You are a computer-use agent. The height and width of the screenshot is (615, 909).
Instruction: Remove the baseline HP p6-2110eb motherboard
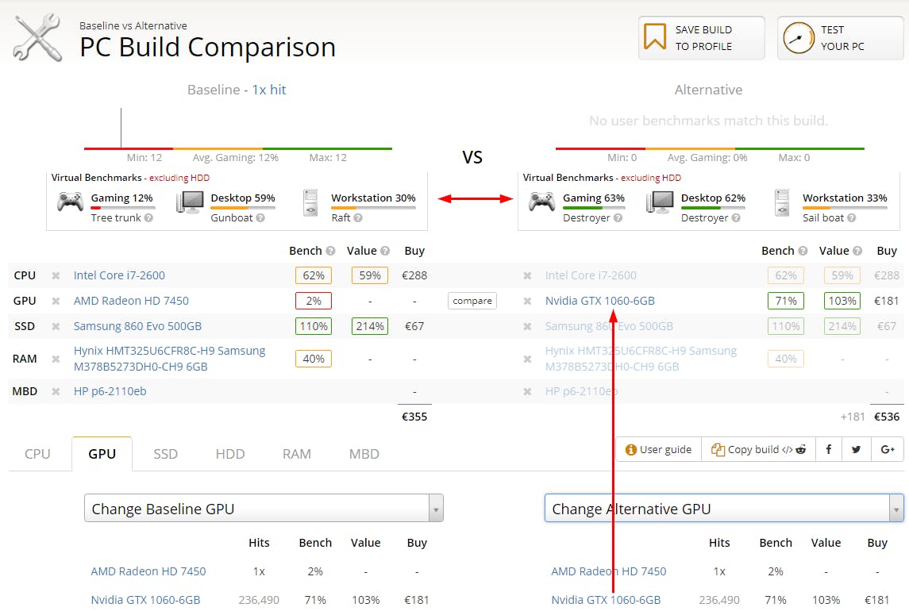[x=56, y=391]
